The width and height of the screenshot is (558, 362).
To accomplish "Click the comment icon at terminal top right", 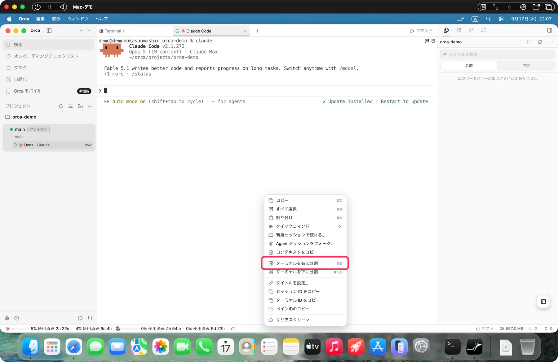I will point(427,41).
